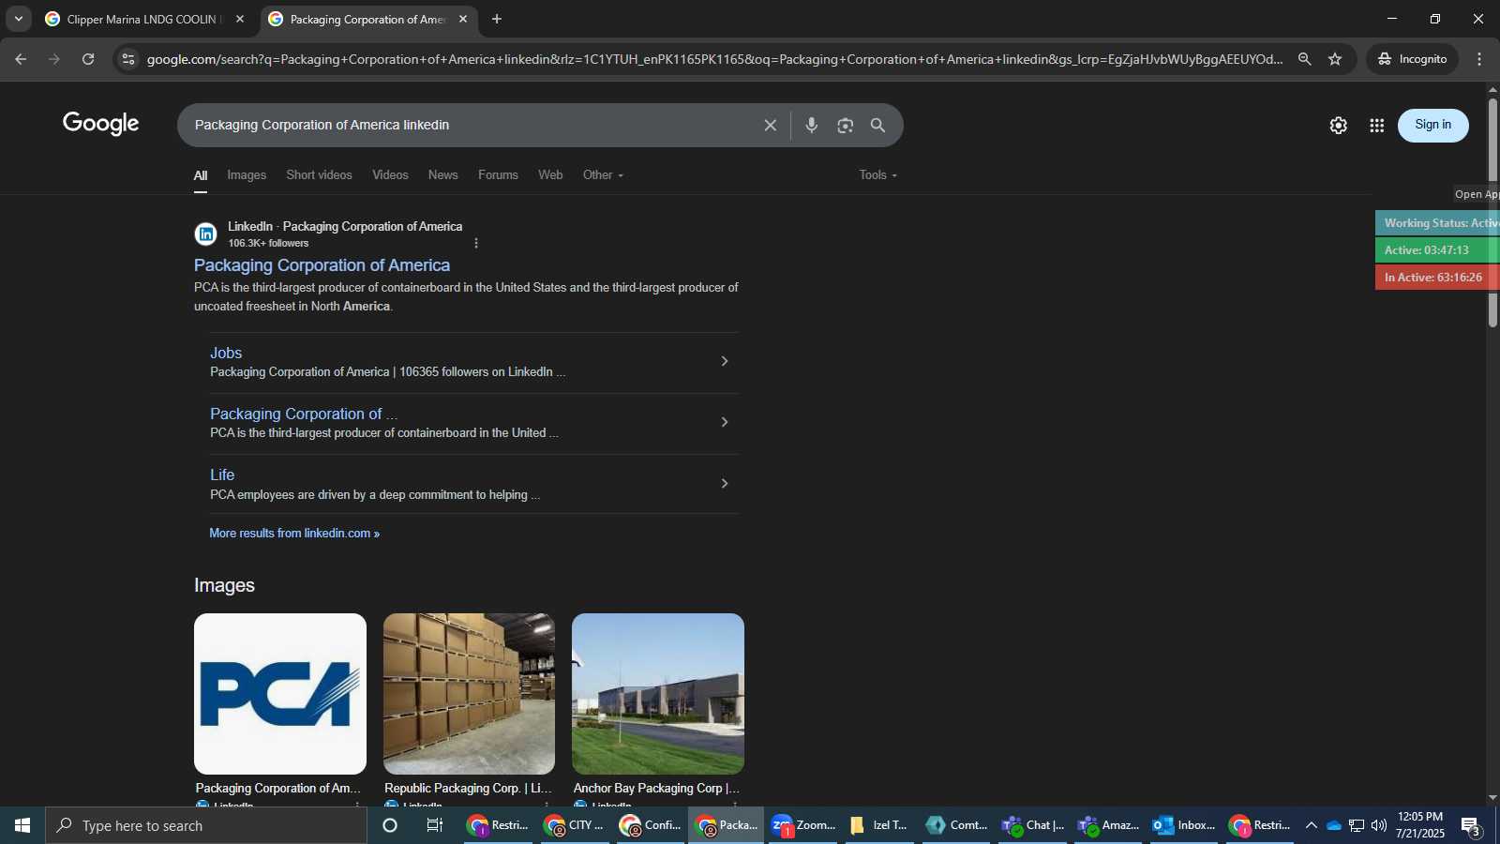Open Chrome three-dot menu
1500x844 pixels.
(x=1479, y=59)
